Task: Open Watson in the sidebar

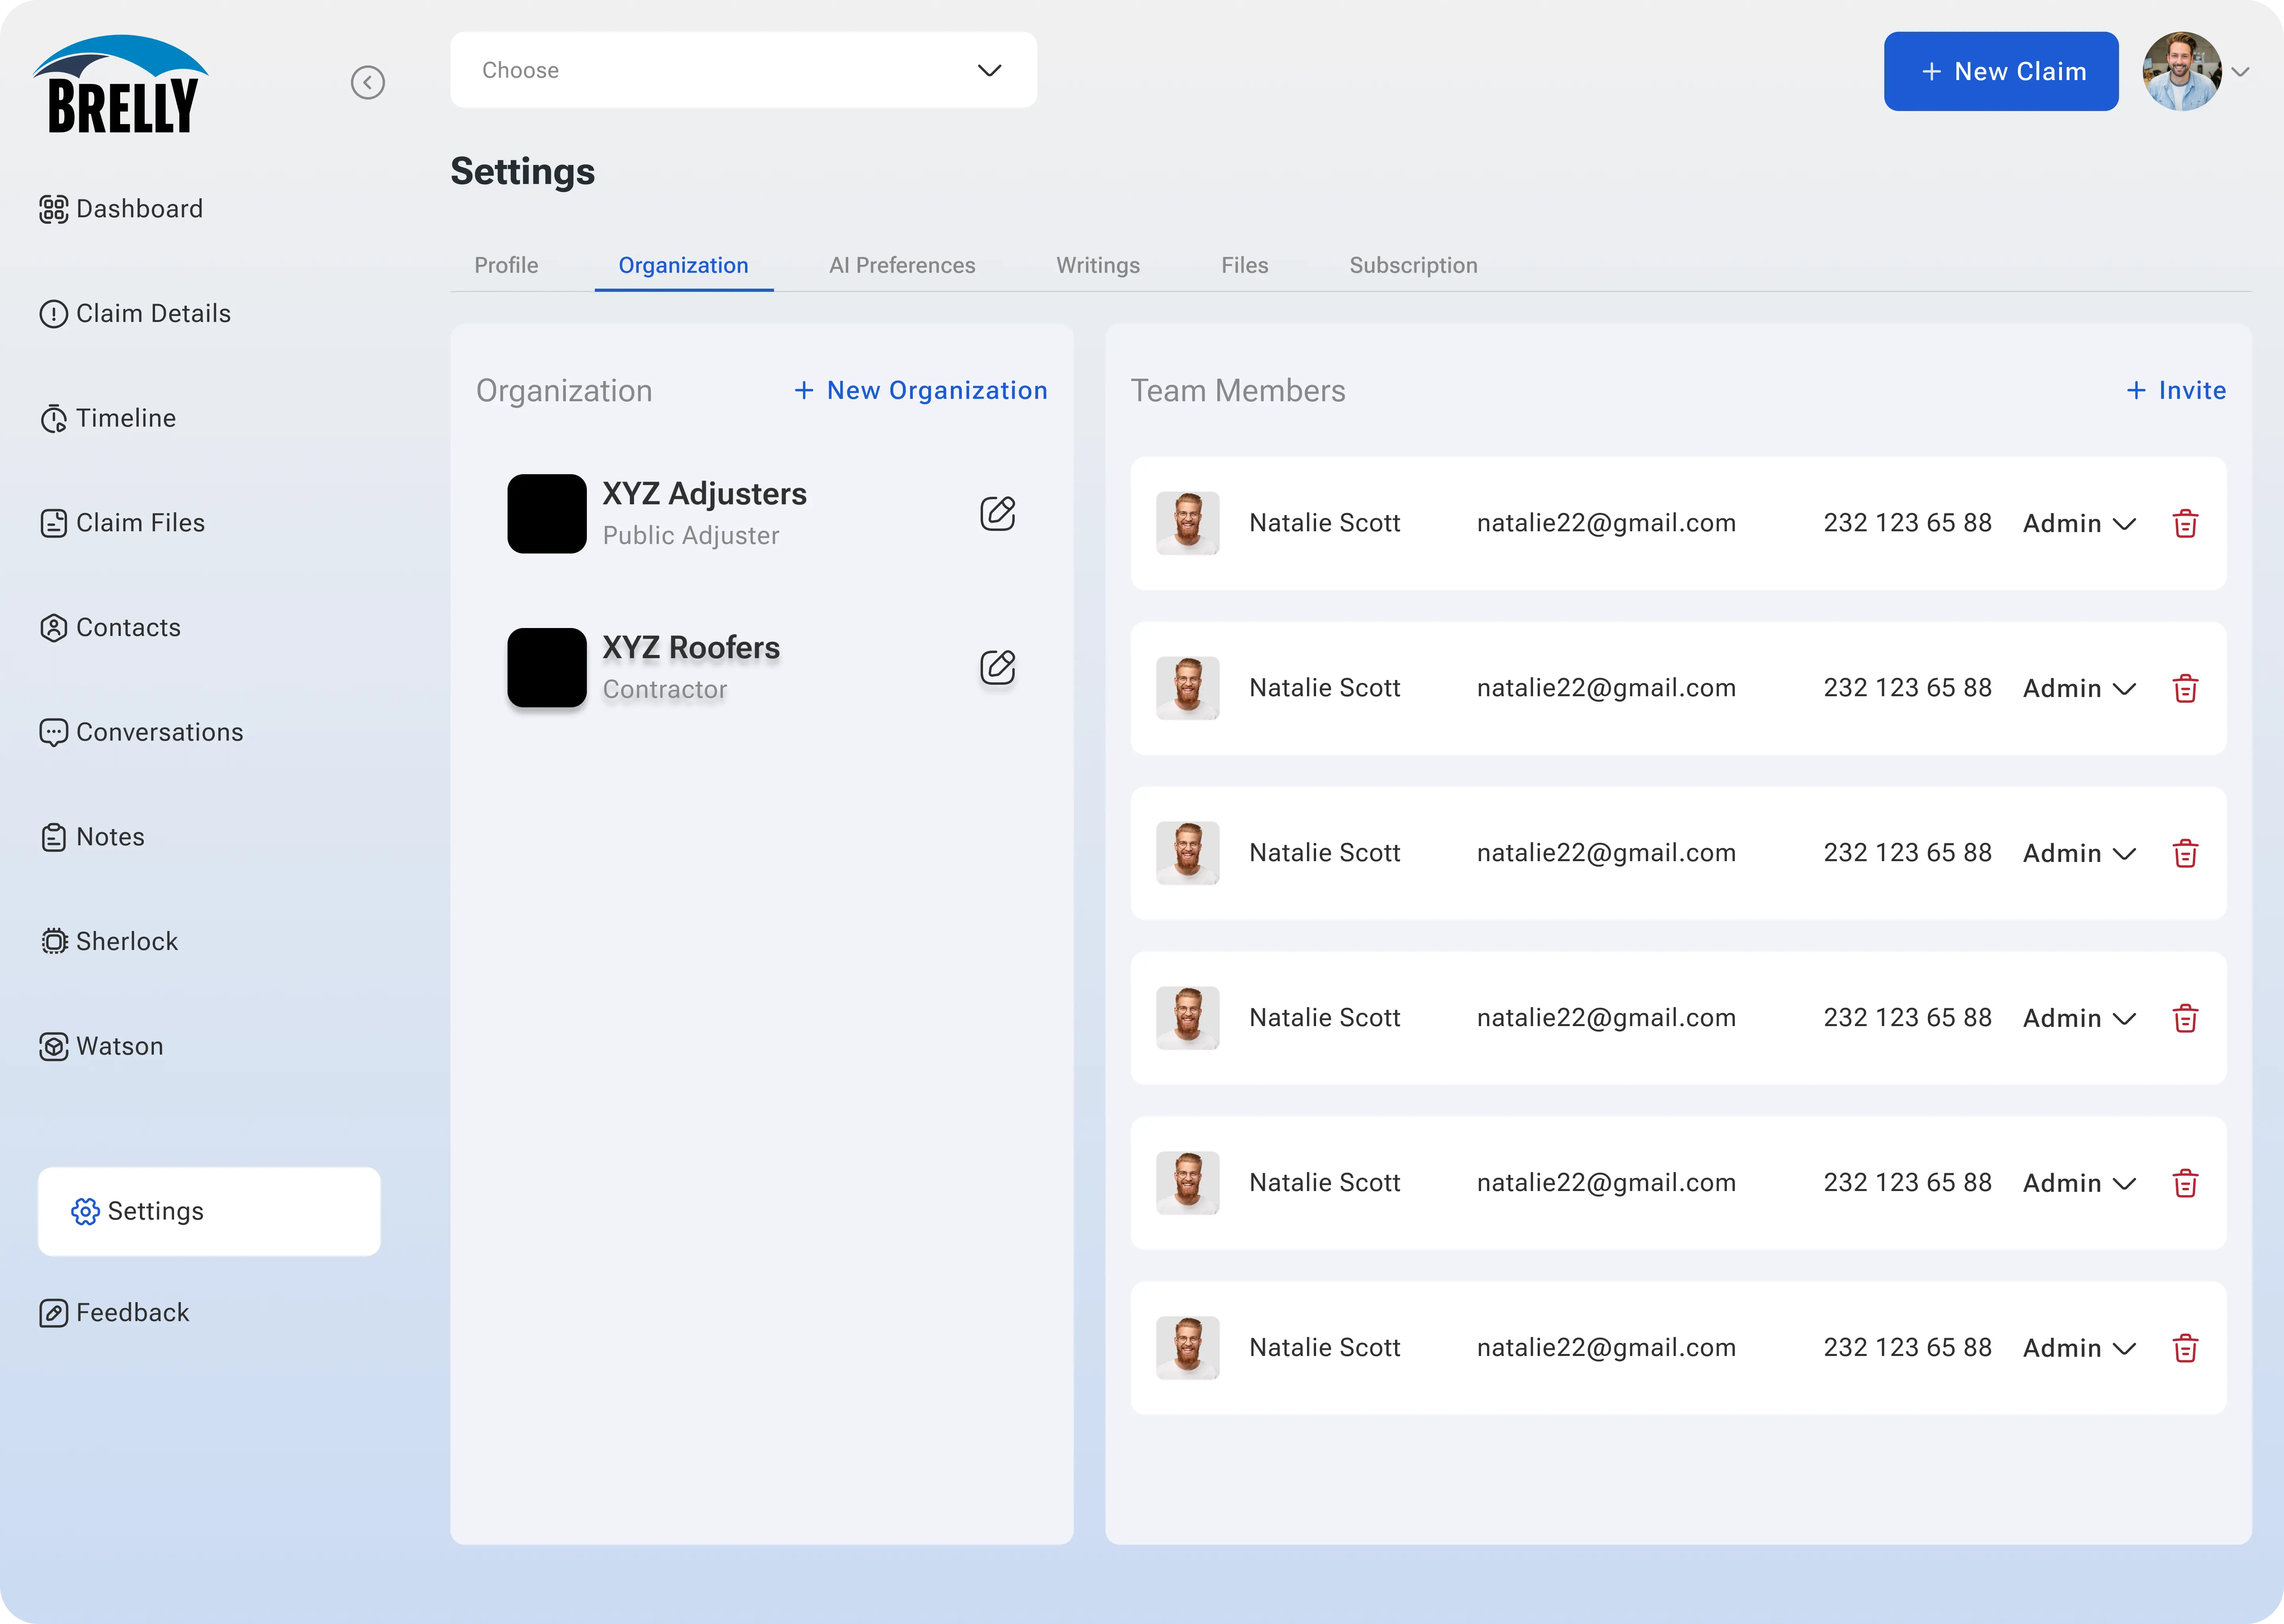Action: tap(101, 1047)
